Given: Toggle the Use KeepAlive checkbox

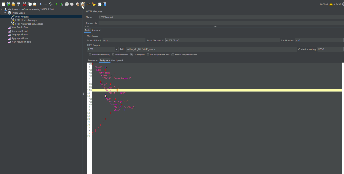Looking at the screenshot, I should tap(131, 54).
